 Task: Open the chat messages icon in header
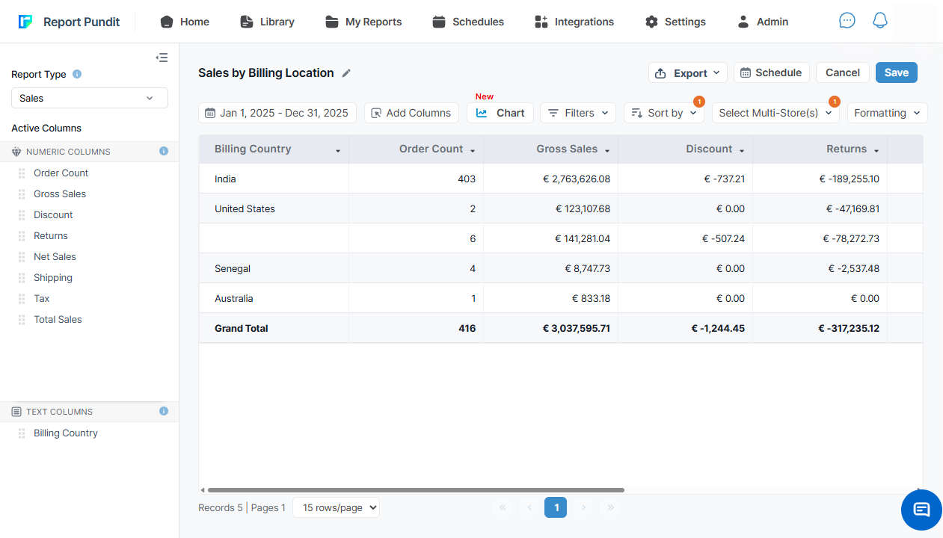point(847,21)
